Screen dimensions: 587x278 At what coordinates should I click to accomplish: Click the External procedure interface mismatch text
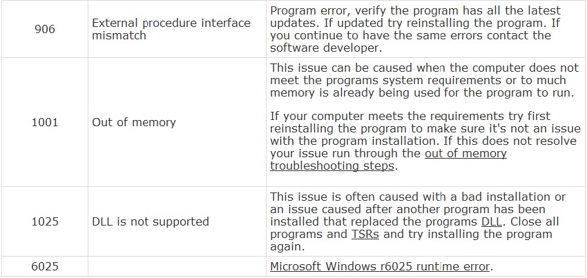tap(171, 29)
